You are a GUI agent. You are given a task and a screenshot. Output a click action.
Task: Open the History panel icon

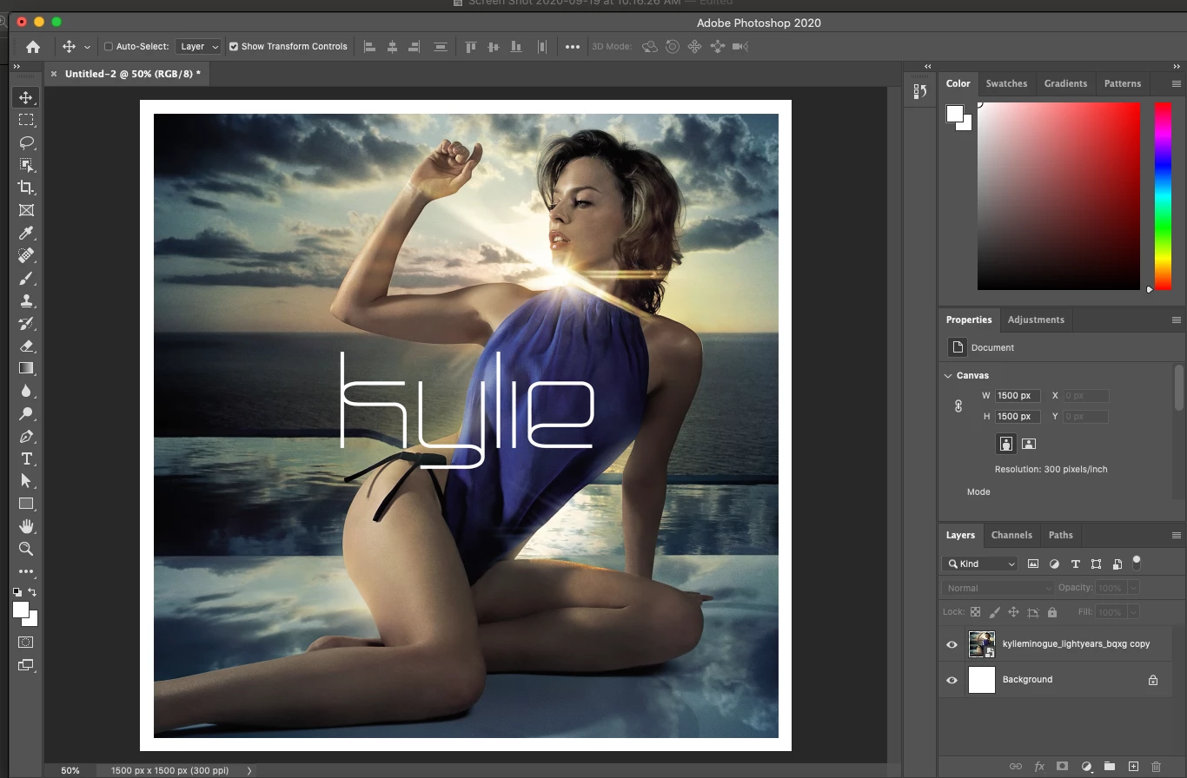coord(920,91)
